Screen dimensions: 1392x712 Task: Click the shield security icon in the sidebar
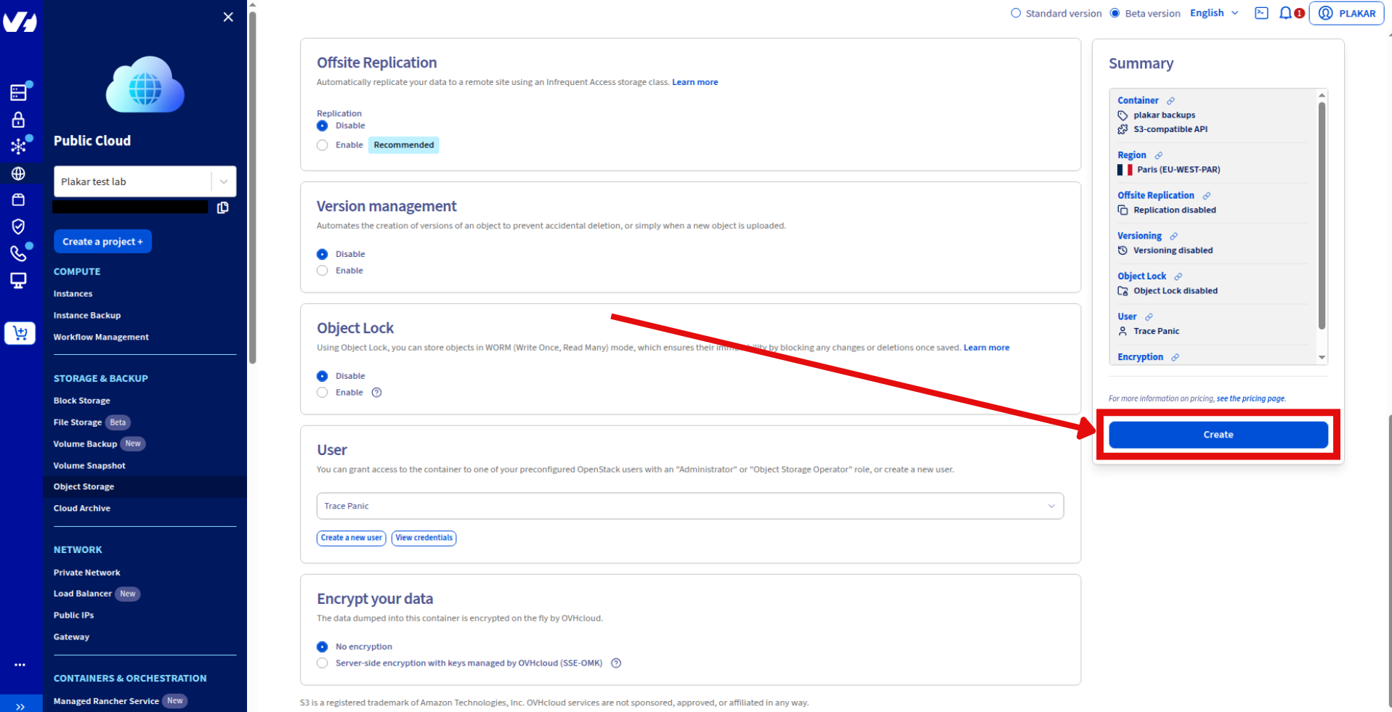click(x=18, y=226)
